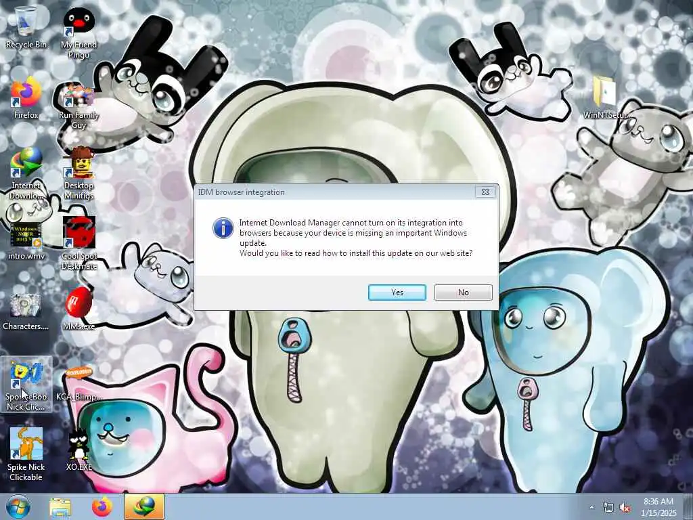Select the Desktop Minifigs shortcut
Image resolution: width=693 pixels, height=520 pixels.
pyautogui.click(x=79, y=173)
